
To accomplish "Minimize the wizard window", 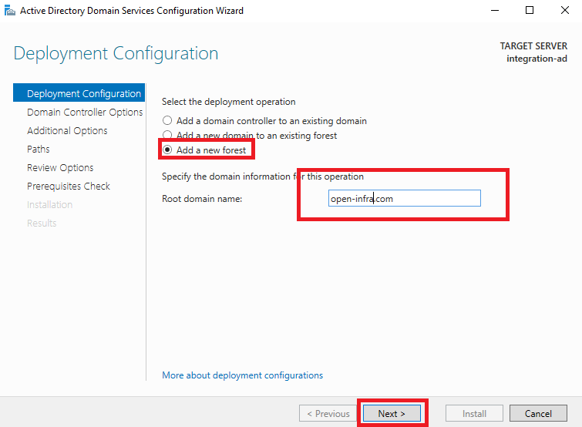I will tap(495, 10).
